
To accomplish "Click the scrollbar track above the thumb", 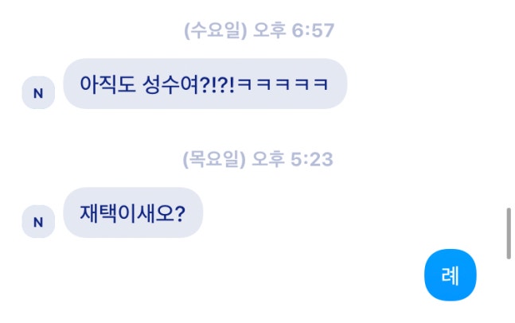I will [509, 103].
